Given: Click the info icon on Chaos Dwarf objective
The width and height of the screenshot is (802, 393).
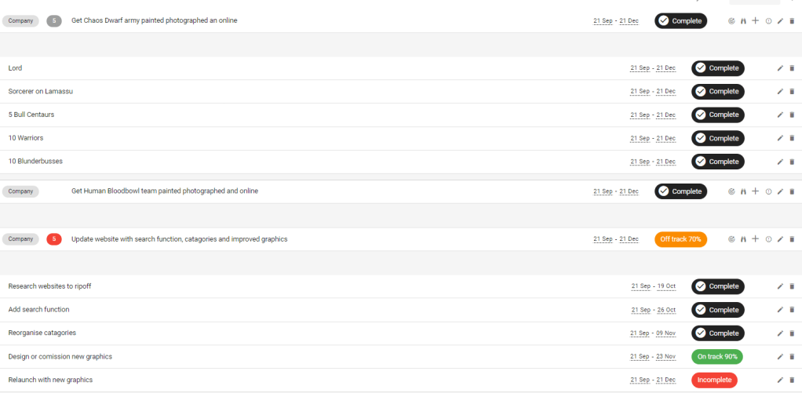Looking at the screenshot, I should 768,21.
